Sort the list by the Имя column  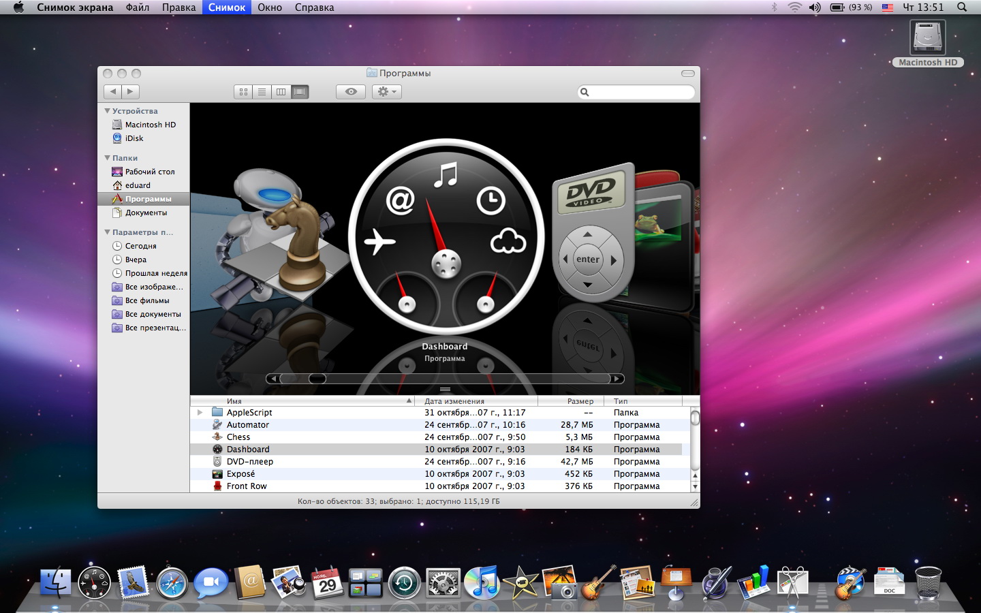point(303,401)
